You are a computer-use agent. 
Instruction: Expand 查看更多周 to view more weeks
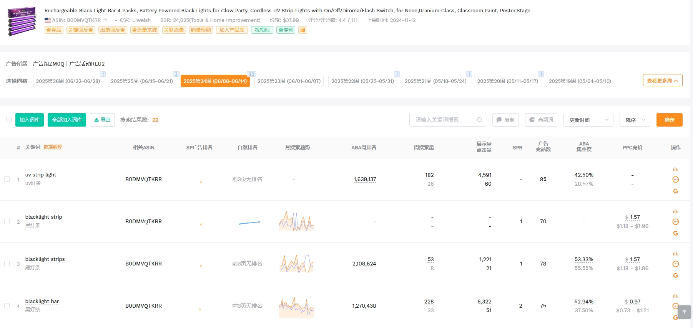click(662, 81)
